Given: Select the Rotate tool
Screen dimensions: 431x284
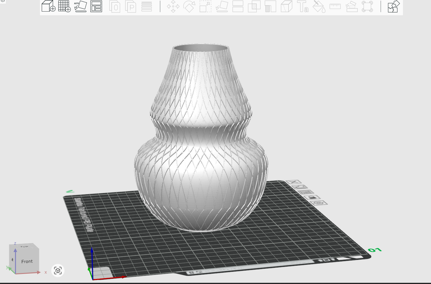Looking at the screenshot, I should [x=189, y=6].
